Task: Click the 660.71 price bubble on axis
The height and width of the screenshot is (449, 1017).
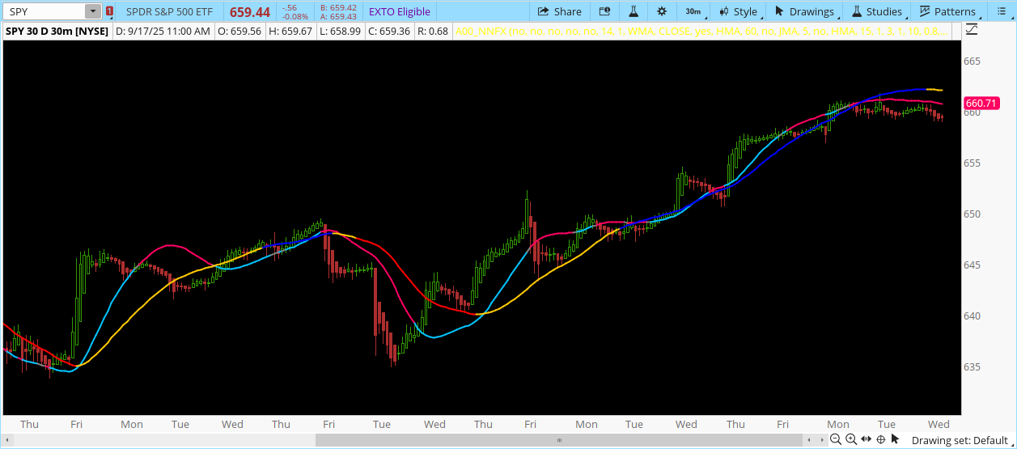Action: click(x=981, y=103)
